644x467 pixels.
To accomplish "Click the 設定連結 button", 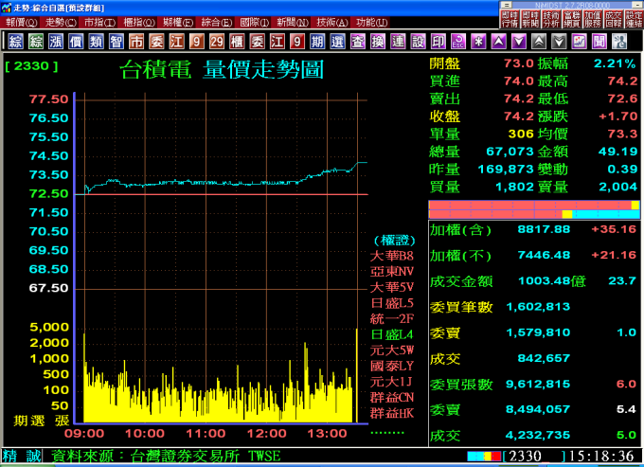I will click(634, 19).
